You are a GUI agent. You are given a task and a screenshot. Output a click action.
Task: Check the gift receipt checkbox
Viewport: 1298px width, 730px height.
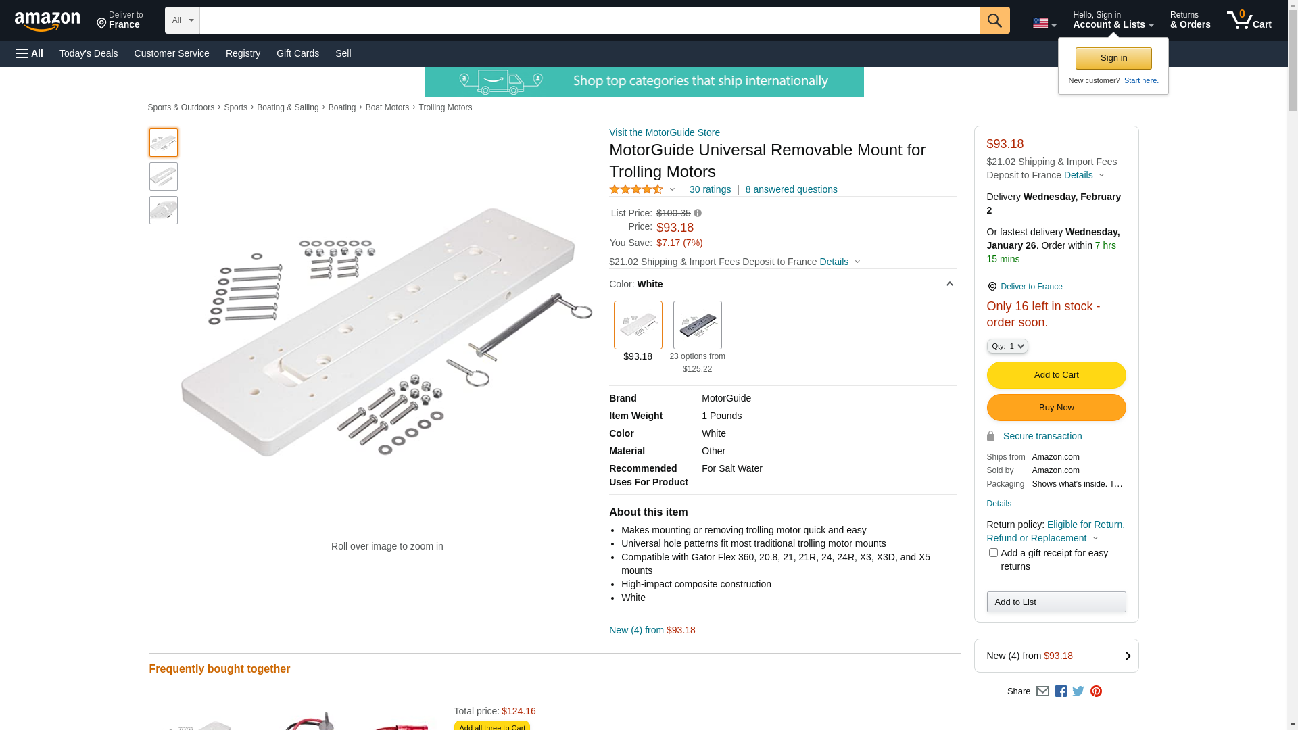click(993, 553)
